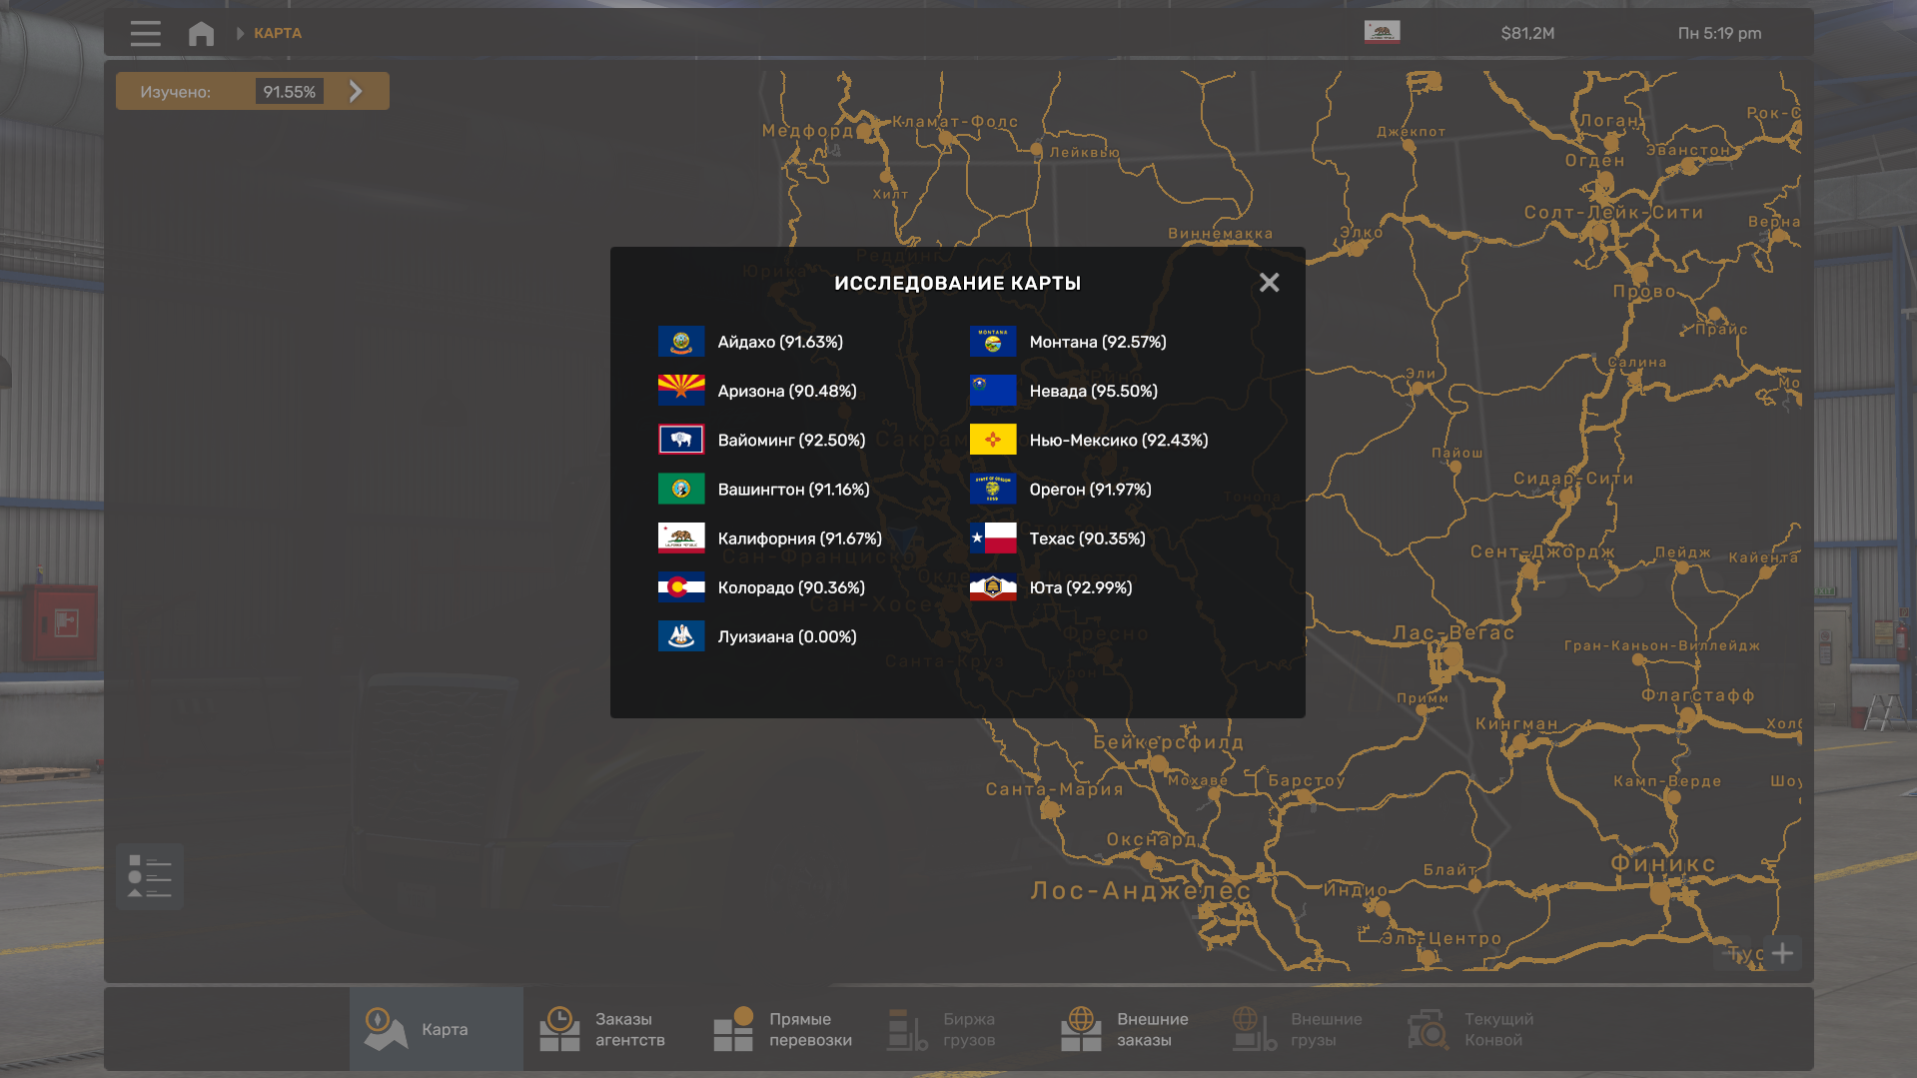
Task: Click the Arizona flag icon
Action: point(681,391)
